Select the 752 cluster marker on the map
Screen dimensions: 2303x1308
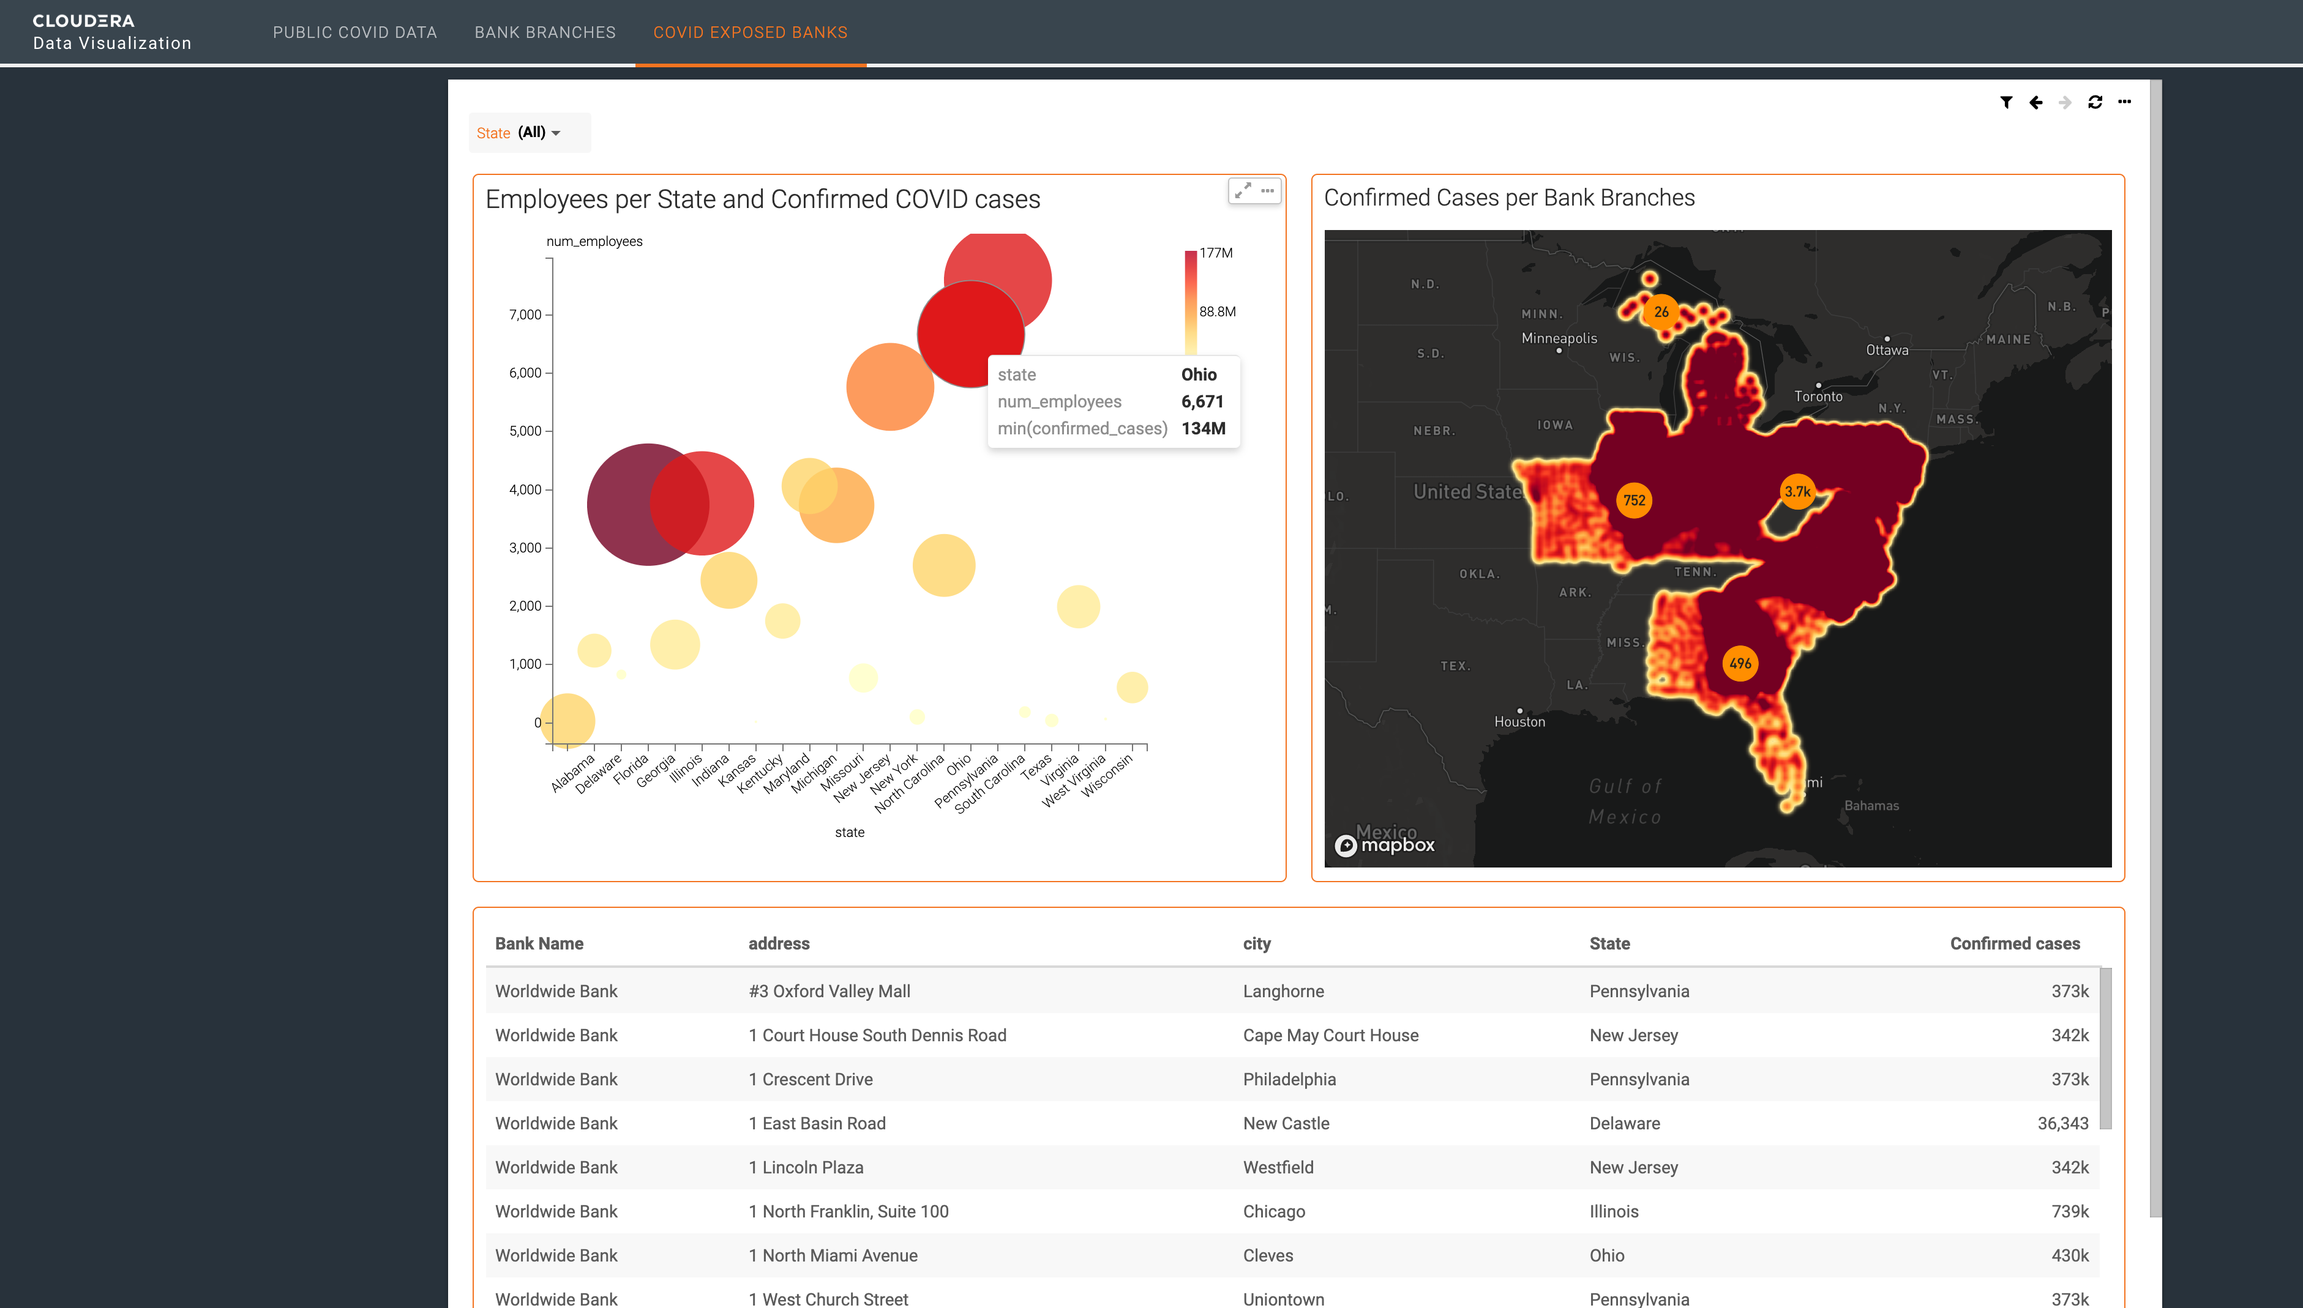click(1635, 500)
